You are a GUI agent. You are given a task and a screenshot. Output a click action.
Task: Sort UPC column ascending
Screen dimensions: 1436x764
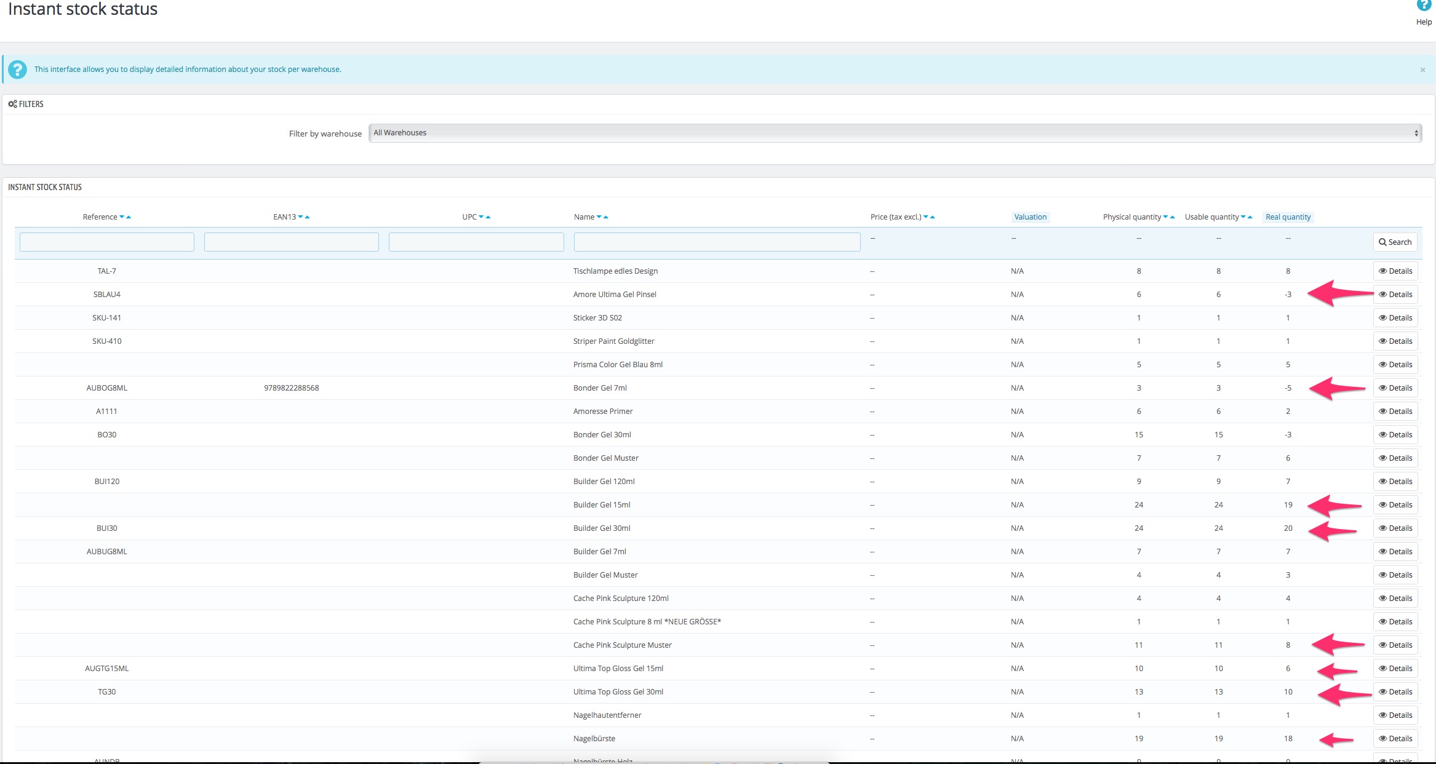488,217
